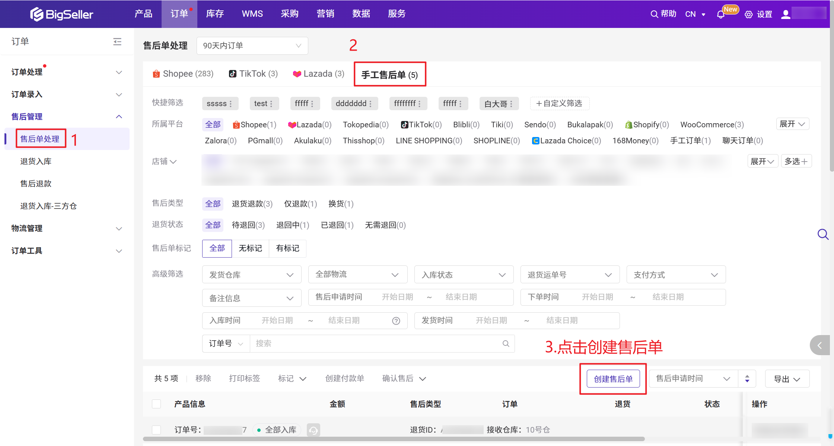This screenshot has height=446, width=834.
Task: Collapse the sidebar menu toggle icon
Action: coord(117,41)
